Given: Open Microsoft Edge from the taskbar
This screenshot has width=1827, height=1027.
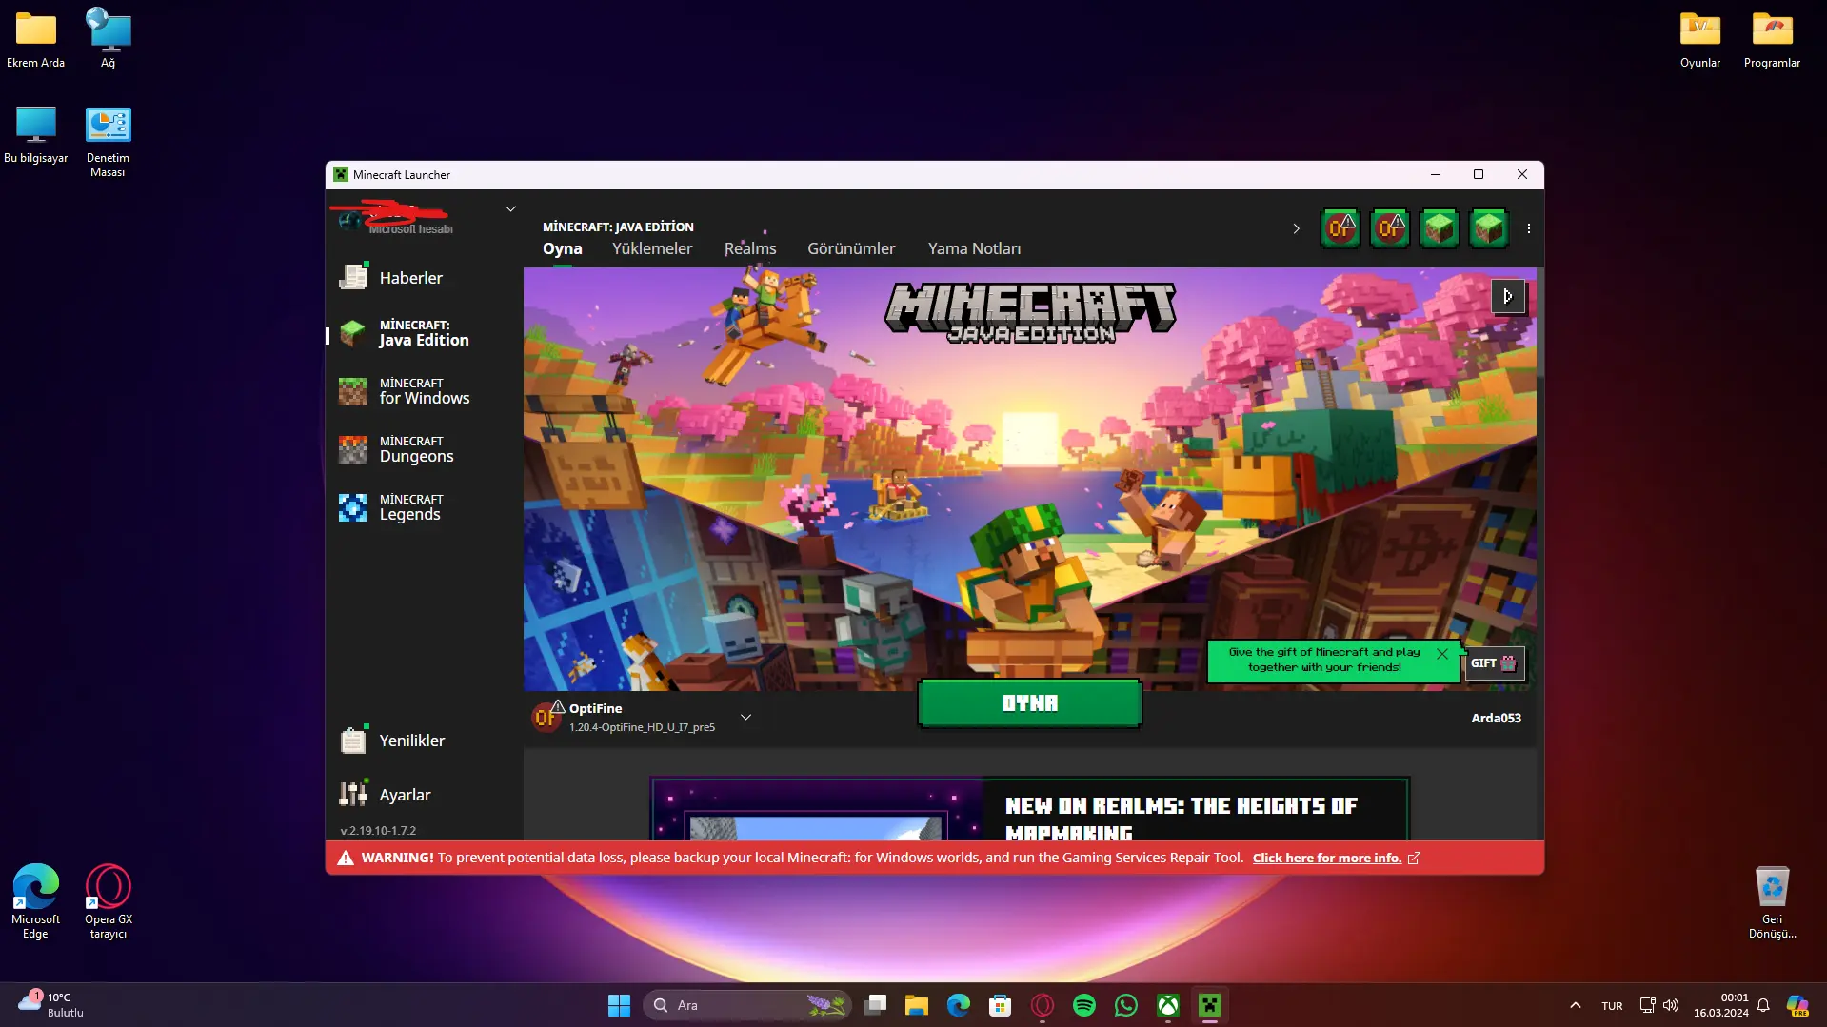Looking at the screenshot, I should click(959, 1005).
